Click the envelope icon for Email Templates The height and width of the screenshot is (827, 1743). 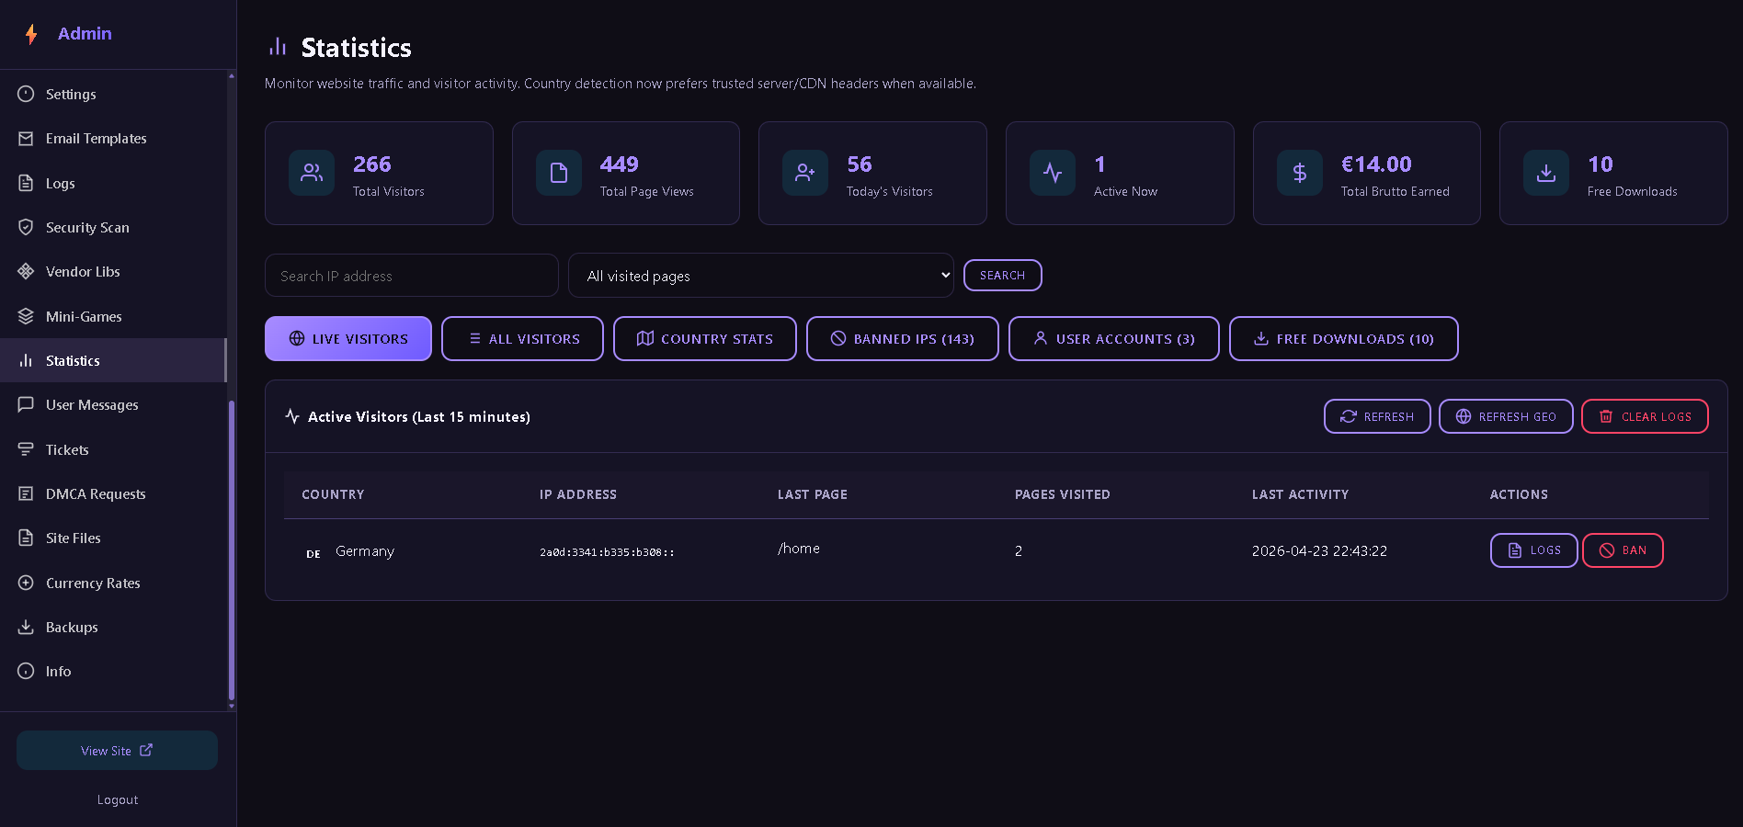pyautogui.click(x=26, y=138)
